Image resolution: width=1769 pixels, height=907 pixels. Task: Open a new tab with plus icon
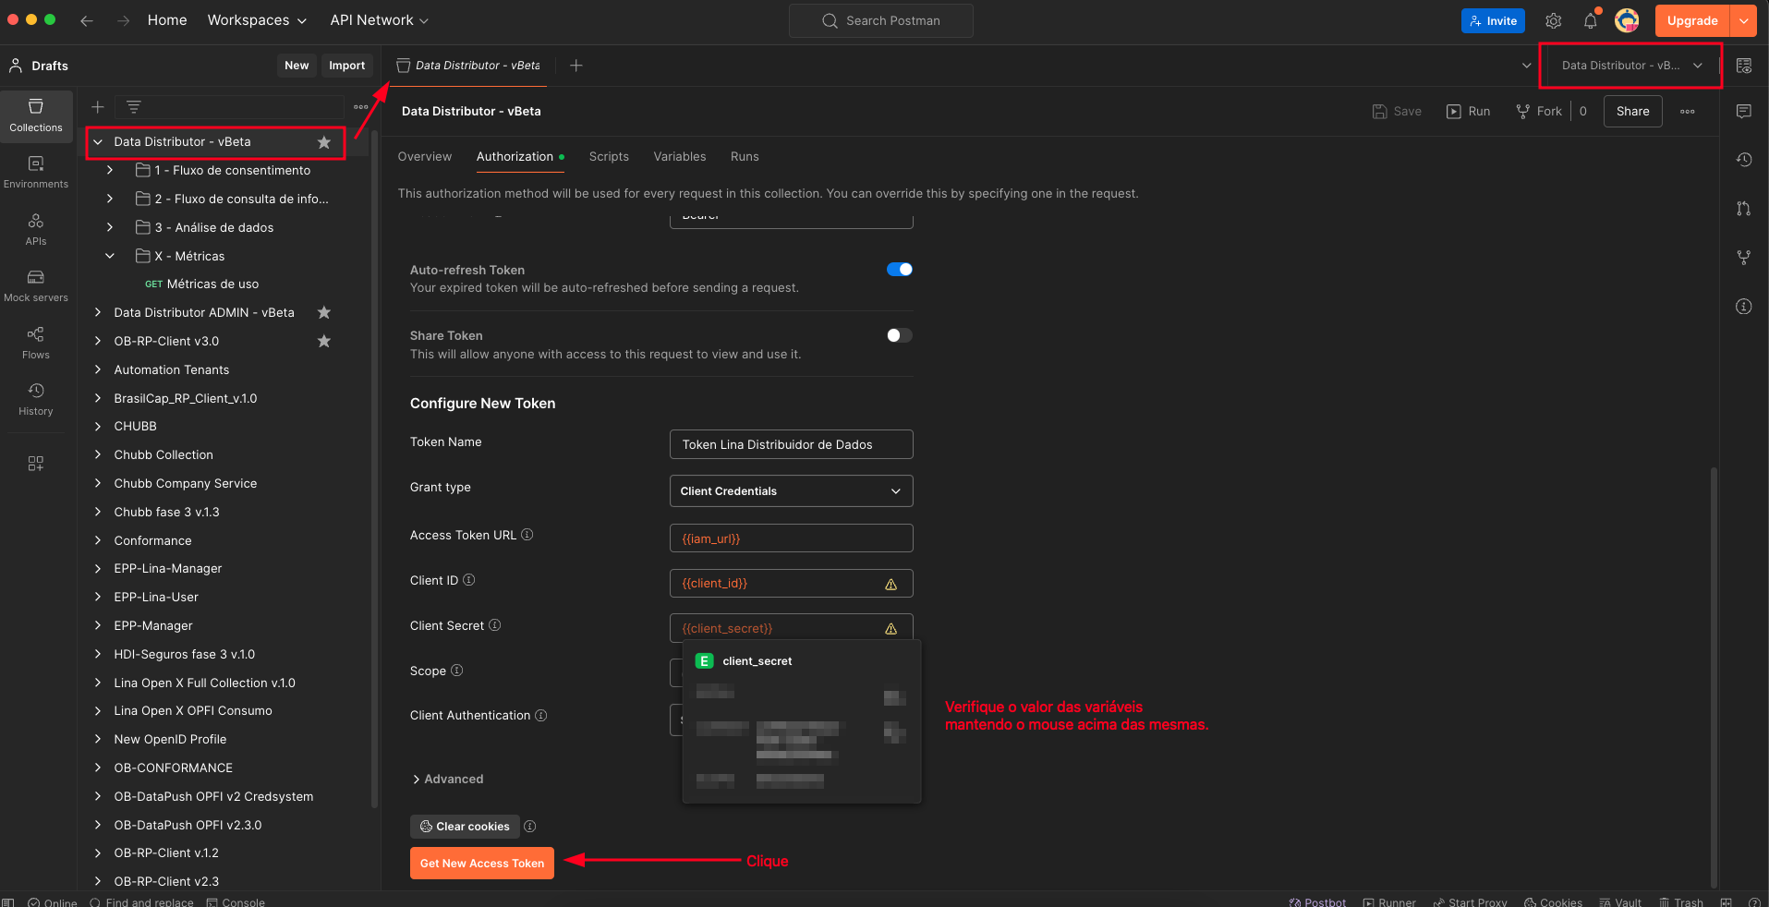click(x=576, y=66)
